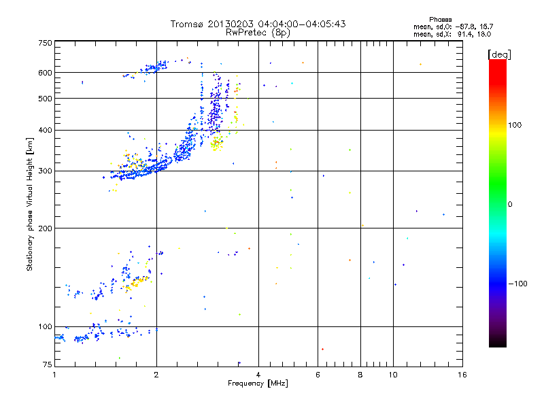544x408 pixels.
Task: Click the y-axis tick label '500'
Action: coord(45,99)
